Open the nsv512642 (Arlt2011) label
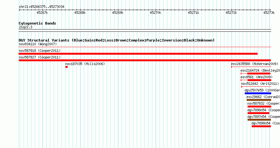Viewport: 280px width, 148px height. click(x=260, y=84)
